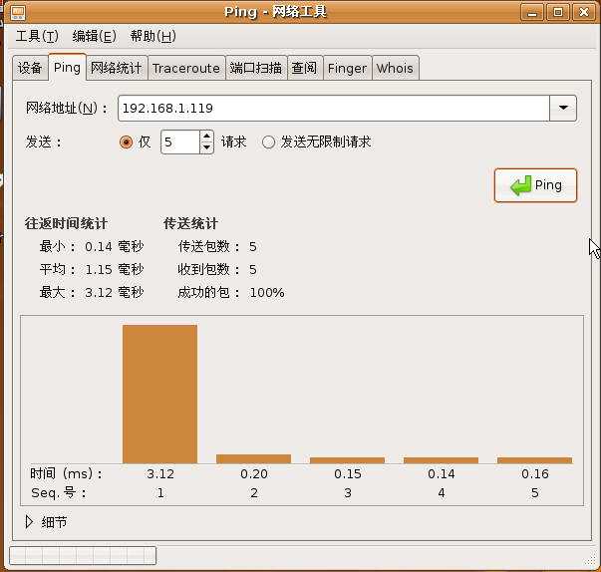This screenshot has height=572, width=601.
Task: Grab the resize grip at window corner
Action: (591, 562)
